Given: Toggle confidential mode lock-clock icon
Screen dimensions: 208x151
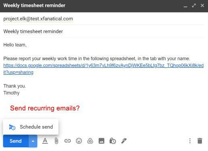Looking at the screenshot, I should click(113, 141).
